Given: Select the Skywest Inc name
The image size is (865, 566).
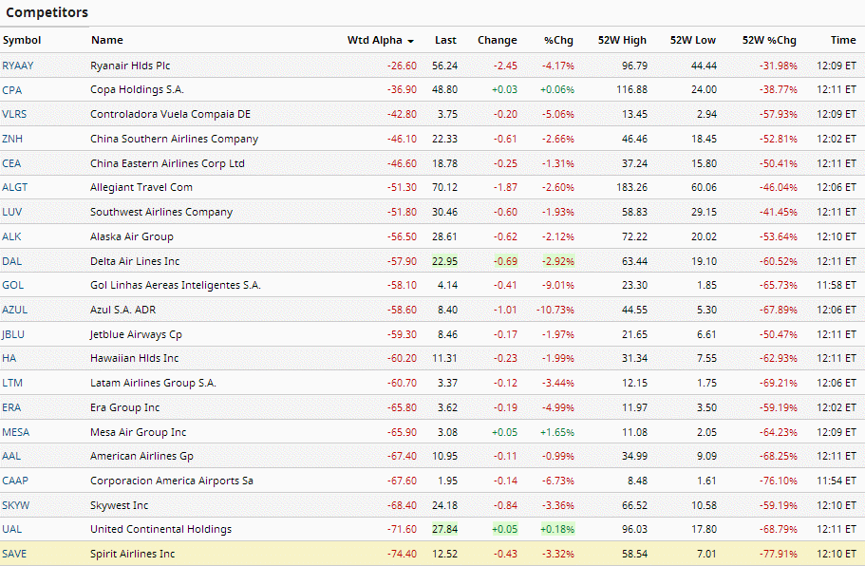Looking at the screenshot, I should [119, 505].
